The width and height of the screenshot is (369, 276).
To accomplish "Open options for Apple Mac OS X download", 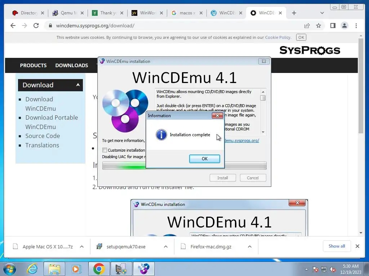I will tap(82, 247).
